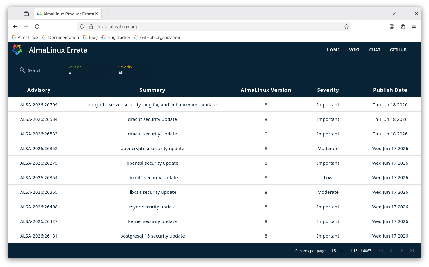The width and height of the screenshot is (429, 267).
Task: Click WIKI in the site navigation
Action: (x=354, y=50)
